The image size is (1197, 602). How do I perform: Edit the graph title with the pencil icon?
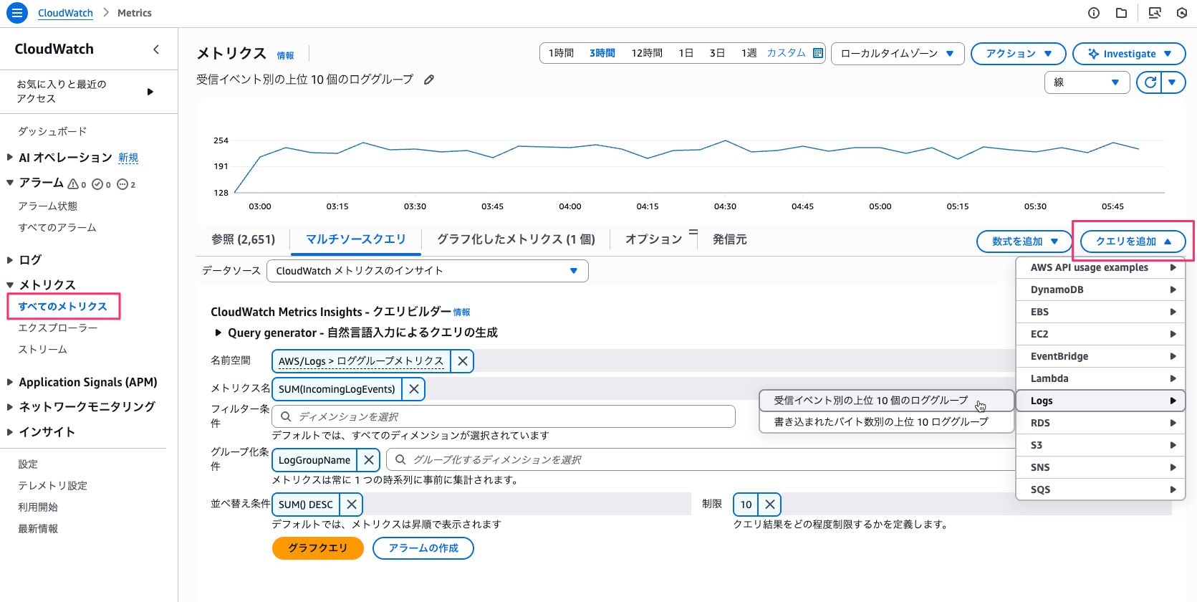[429, 80]
